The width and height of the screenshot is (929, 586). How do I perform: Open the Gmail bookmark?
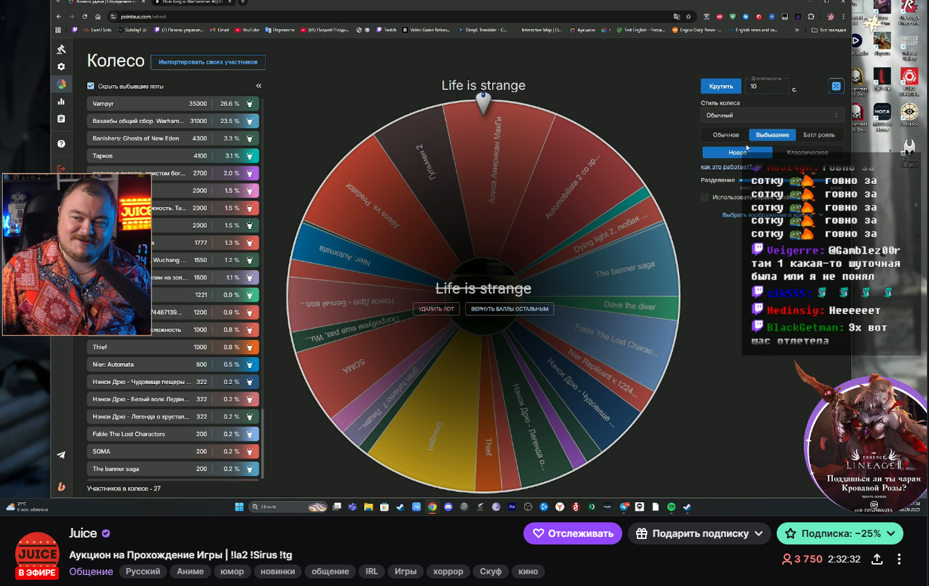[219, 30]
